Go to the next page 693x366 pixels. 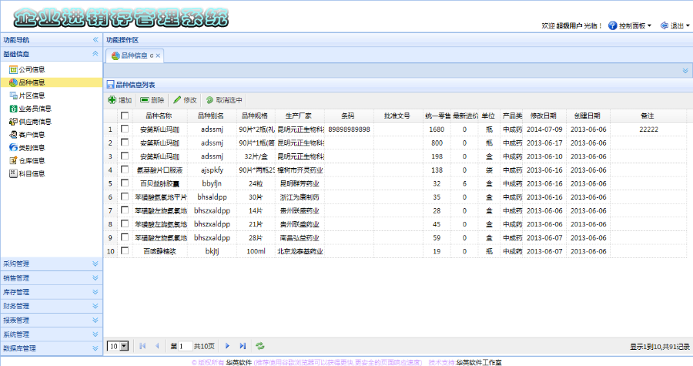click(228, 346)
